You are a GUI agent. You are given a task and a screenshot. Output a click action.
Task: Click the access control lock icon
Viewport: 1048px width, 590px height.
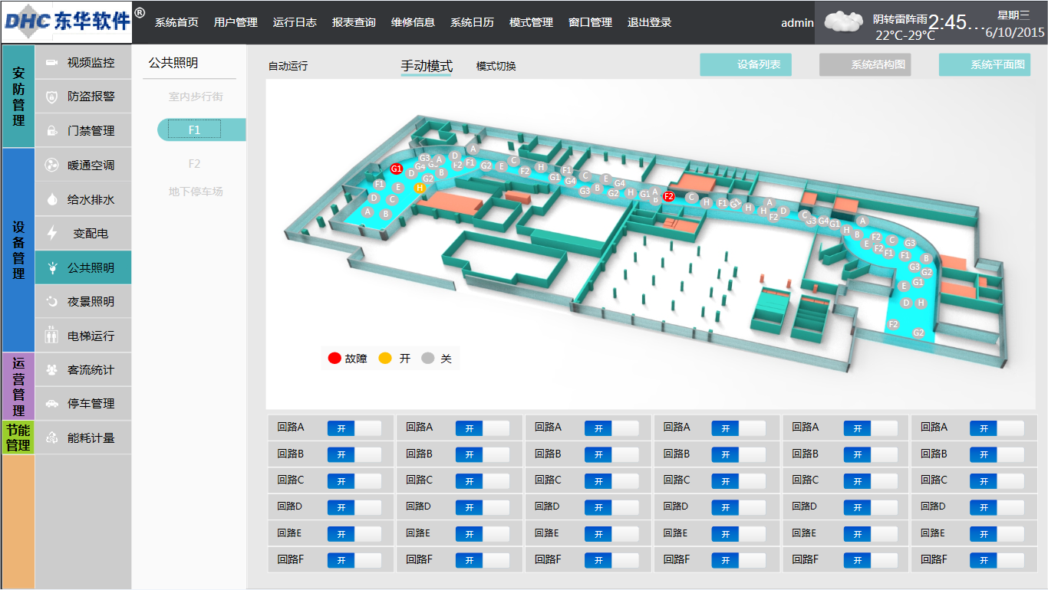click(x=51, y=131)
